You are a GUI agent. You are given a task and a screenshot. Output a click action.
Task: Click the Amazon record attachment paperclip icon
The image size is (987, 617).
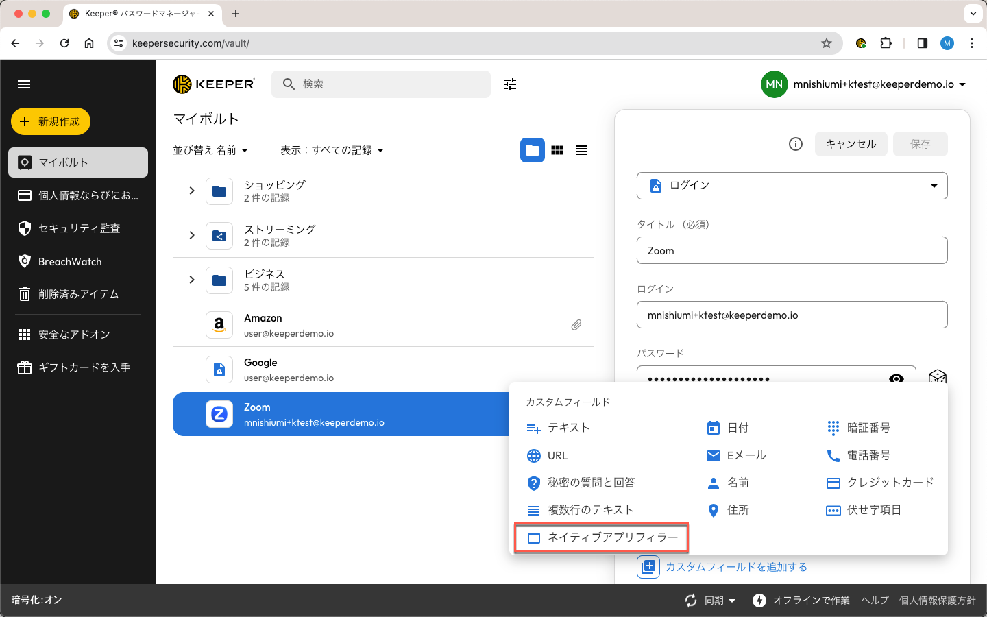tap(576, 325)
